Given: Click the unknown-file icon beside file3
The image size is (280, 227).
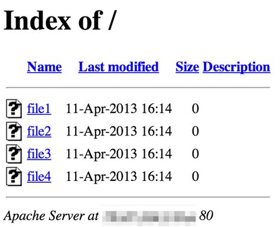Looking at the screenshot, I should click(14, 154).
